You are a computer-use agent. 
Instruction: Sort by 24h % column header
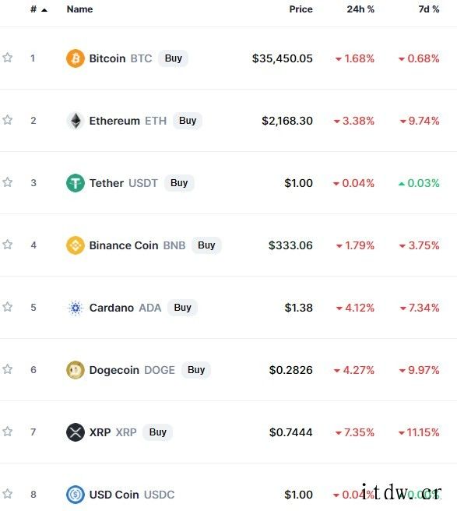click(360, 9)
